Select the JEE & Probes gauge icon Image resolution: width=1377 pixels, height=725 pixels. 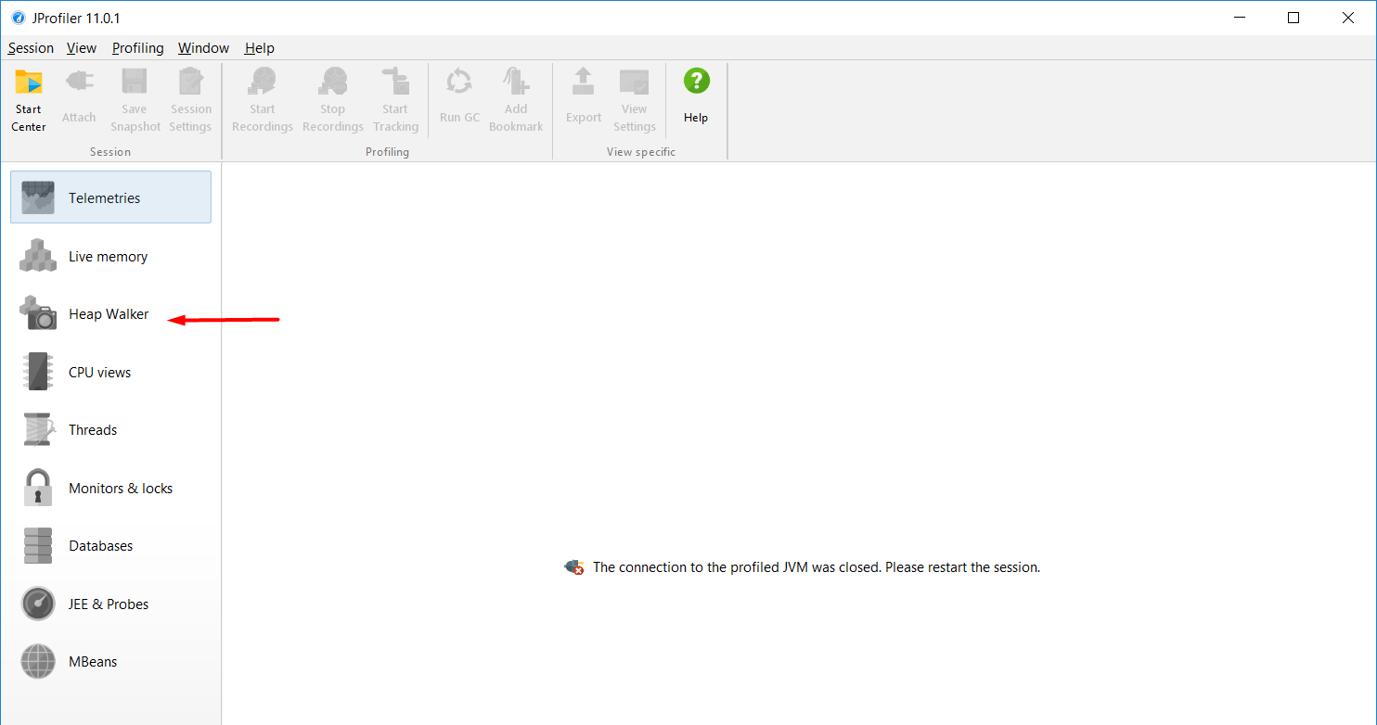point(38,604)
